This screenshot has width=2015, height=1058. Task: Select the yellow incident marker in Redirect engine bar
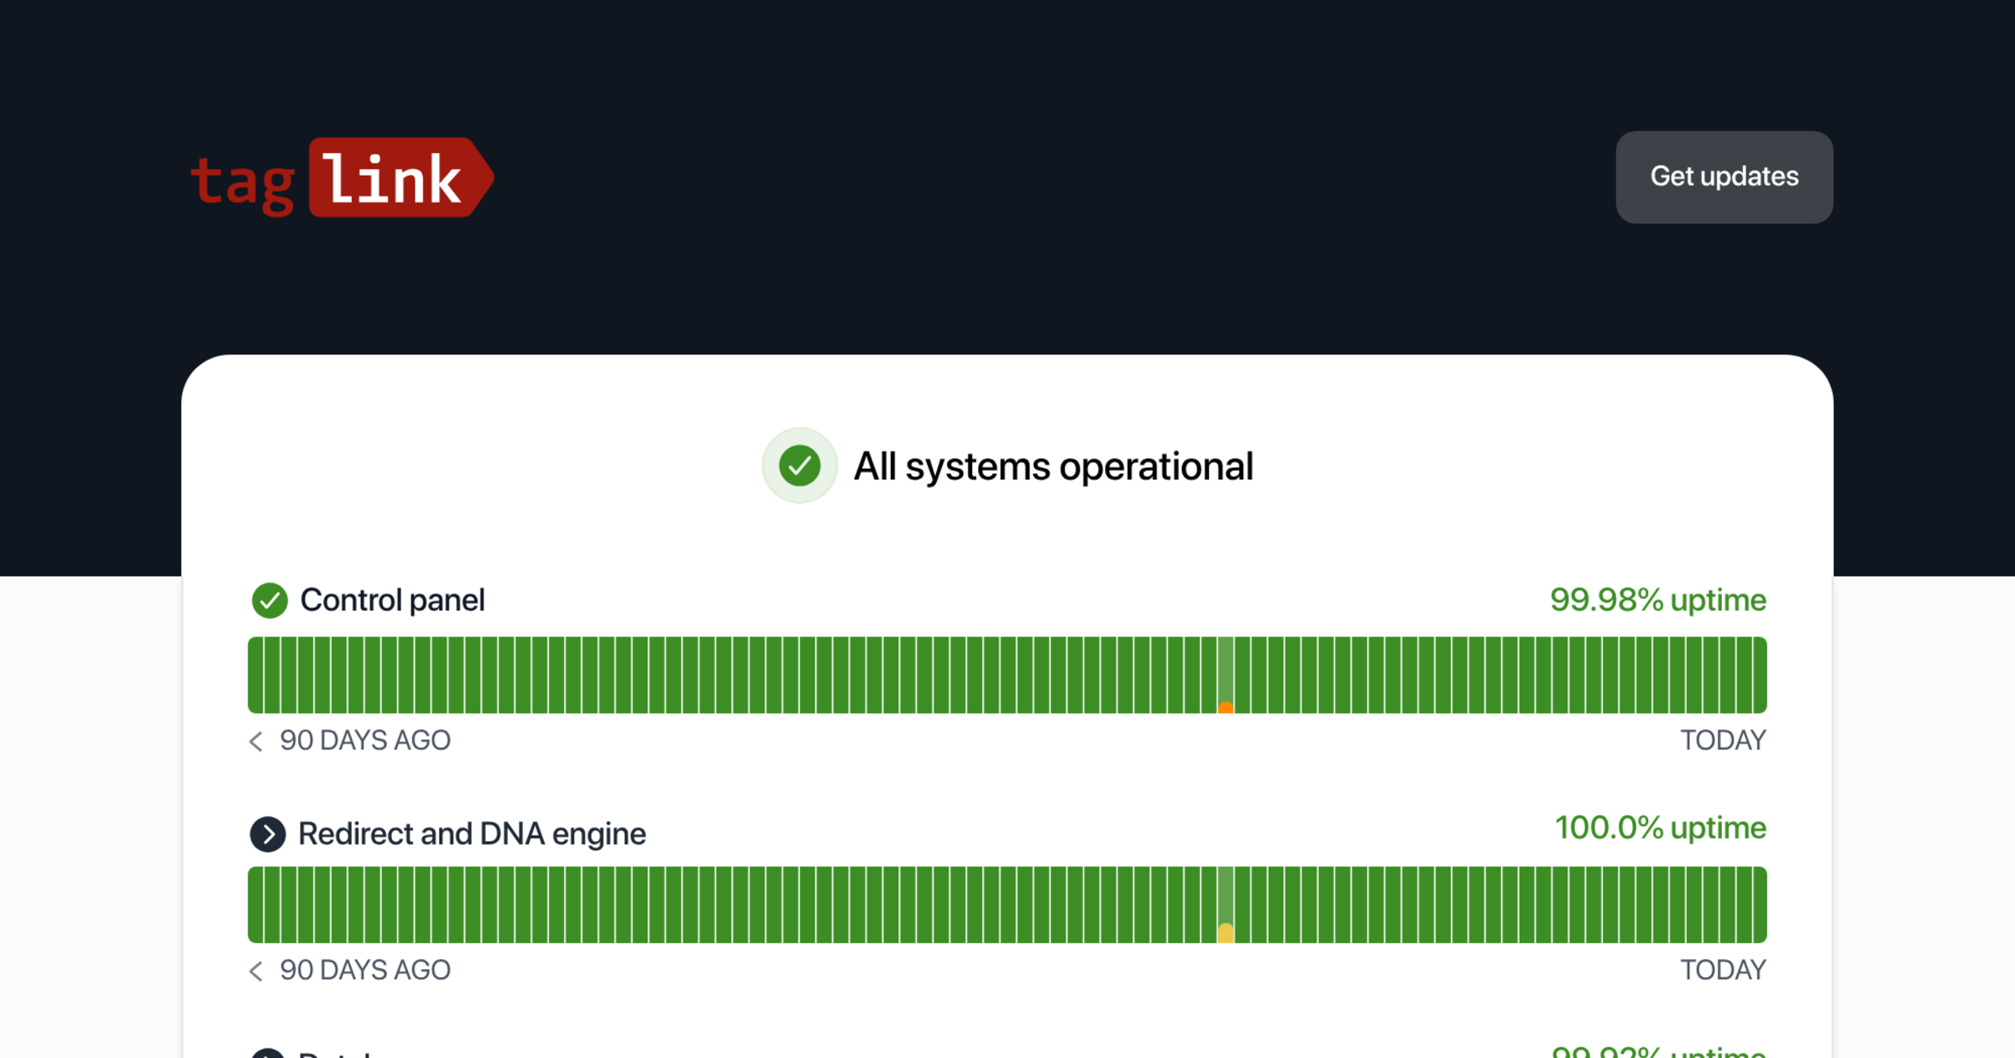1226,932
